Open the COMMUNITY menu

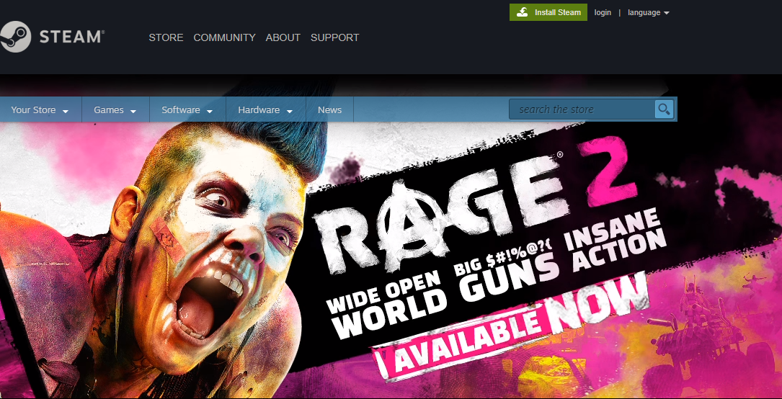(x=224, y=37)
